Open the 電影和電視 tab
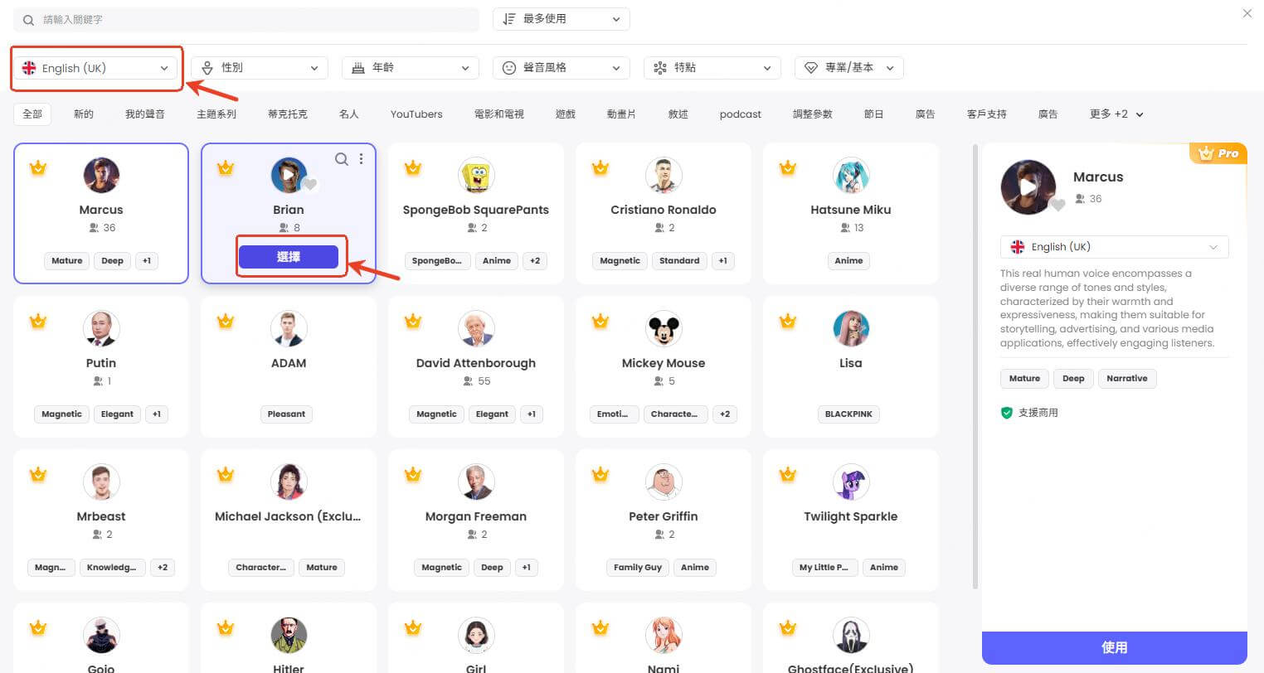1264x673 pixels. tap(499, 114)
